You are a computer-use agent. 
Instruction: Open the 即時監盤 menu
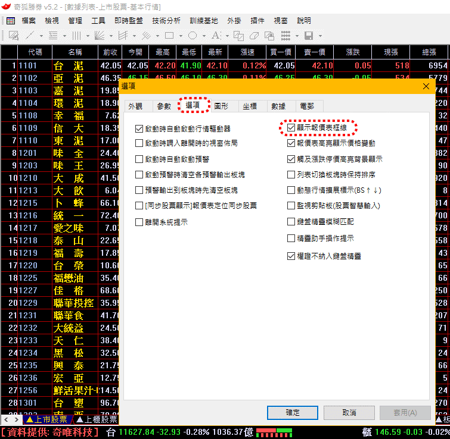tap(129, 21)
